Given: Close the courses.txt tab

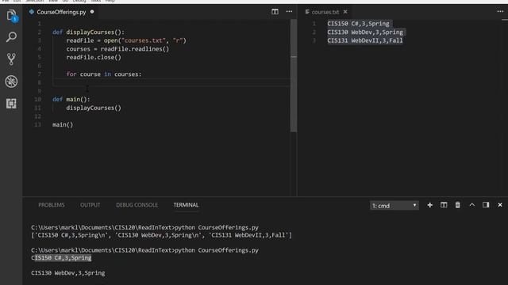Looking at the screenshot, I should (x=345, y=12).
